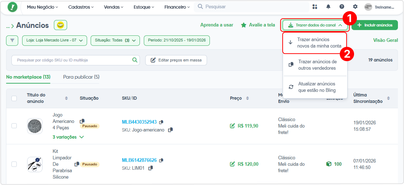Open the help question mark icon
Screen dimensions: 404x185
342,7
